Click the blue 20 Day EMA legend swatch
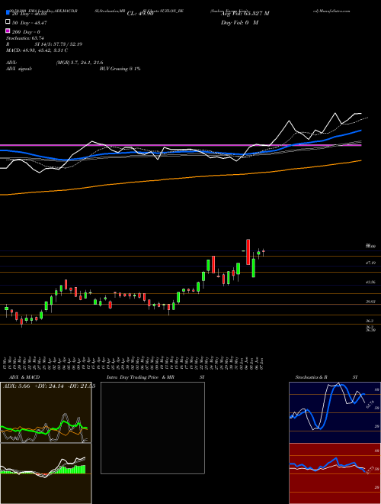The height and width of the screenshot is (504, 381). [8, 13]
